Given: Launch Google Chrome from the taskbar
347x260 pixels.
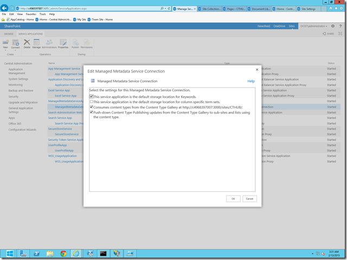Looking at the screenshot, I should tap(63, 254).
